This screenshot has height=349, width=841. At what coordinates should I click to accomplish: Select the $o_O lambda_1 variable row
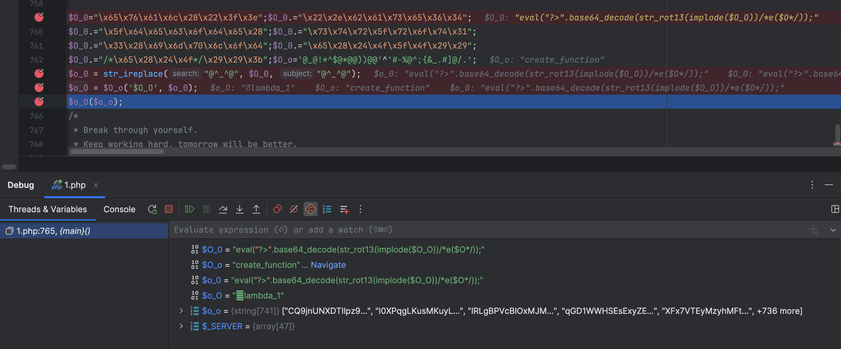click(505, 295)
